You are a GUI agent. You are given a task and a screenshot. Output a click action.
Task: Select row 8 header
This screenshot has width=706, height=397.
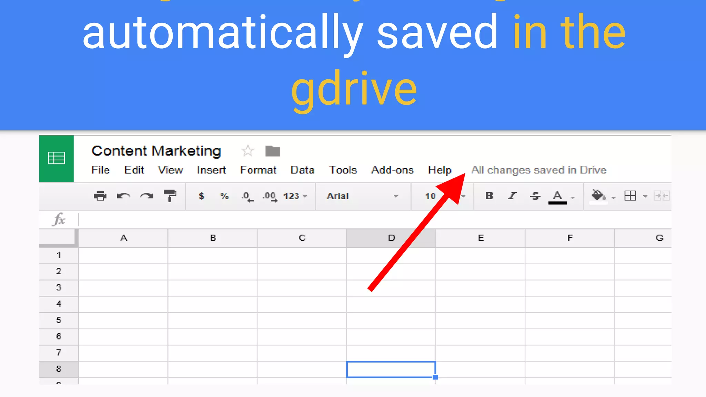point(59,369)
